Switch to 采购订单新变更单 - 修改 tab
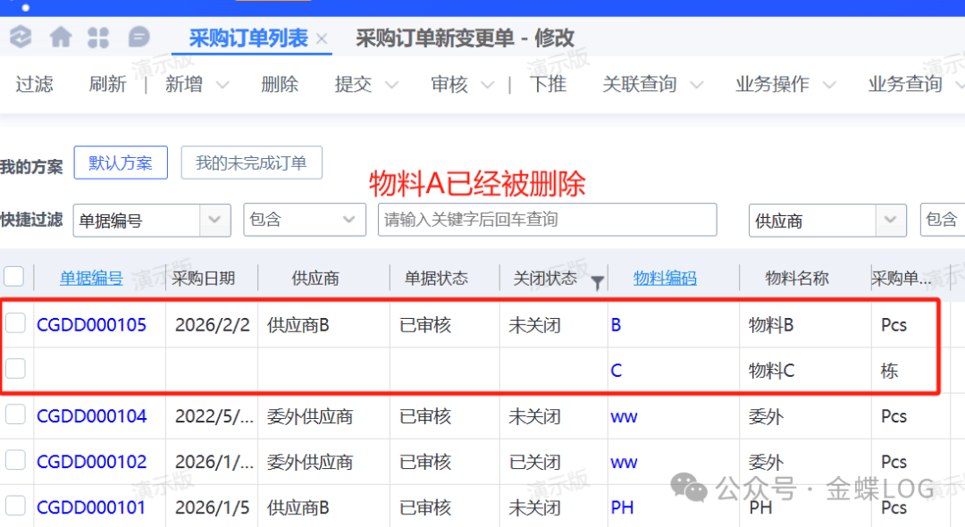This screenshot has width=965, height=527. coord(465,38)
